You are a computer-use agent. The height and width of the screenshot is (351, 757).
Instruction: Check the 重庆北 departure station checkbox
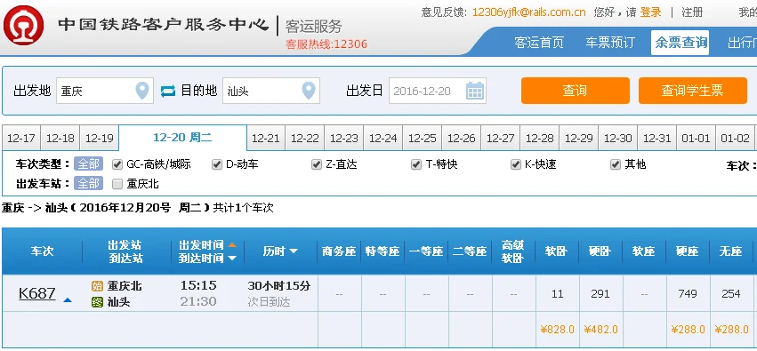coord(117,184)
